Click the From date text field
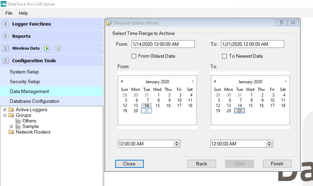This screenshot has height=186, width=313. (163, 44)
